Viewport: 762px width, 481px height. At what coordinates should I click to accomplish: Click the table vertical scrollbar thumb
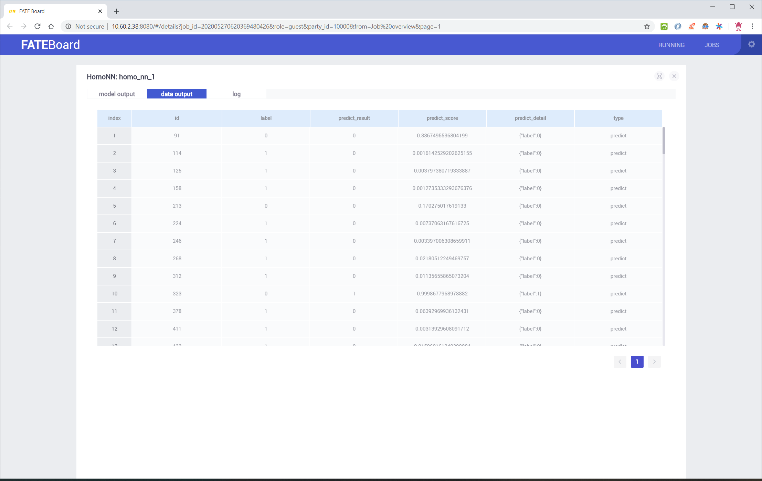point(663,141)
